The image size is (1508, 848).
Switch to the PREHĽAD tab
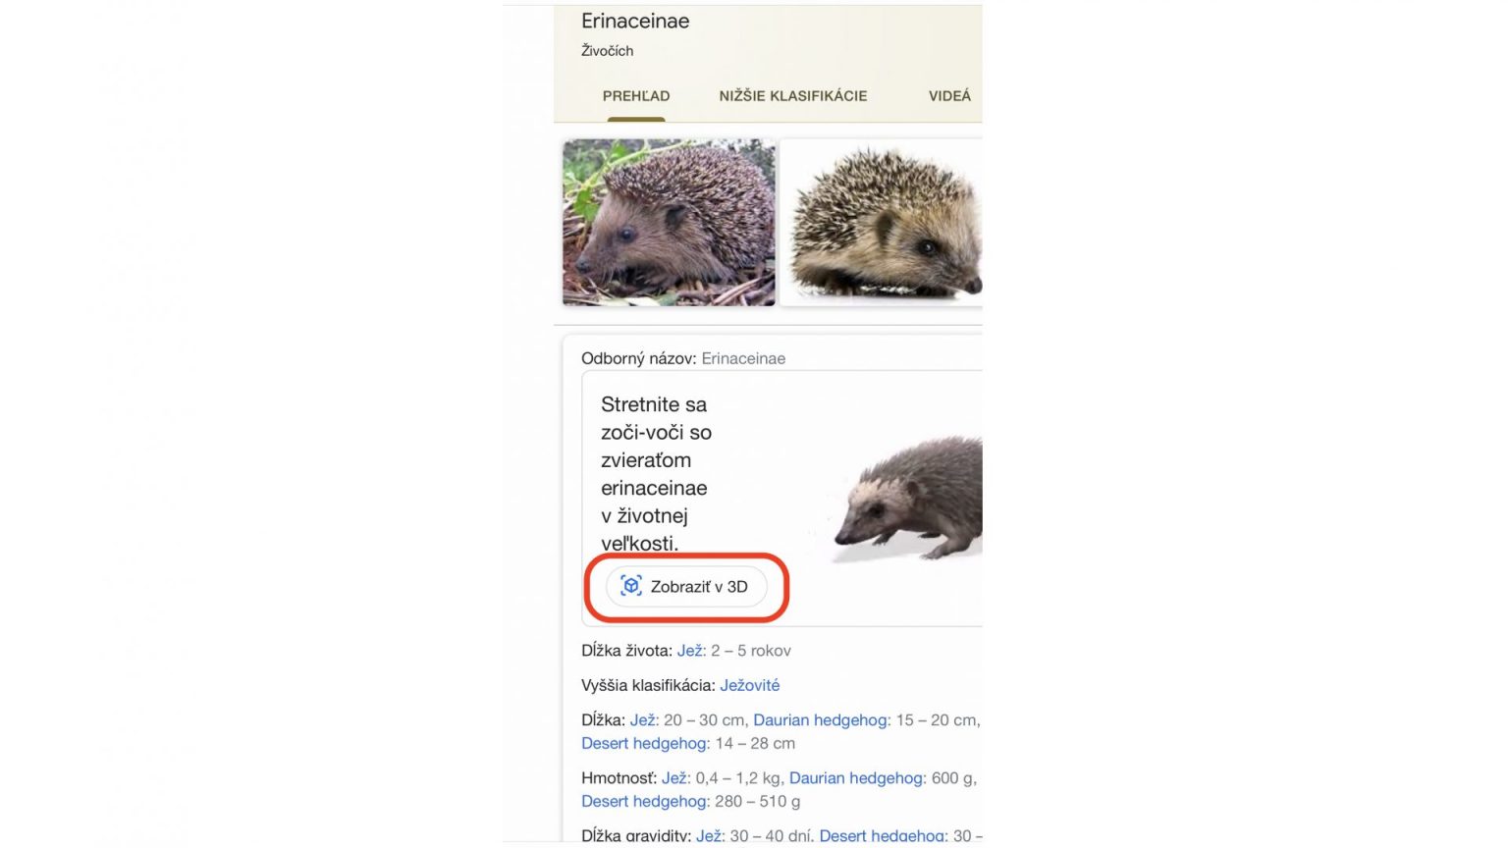(636, 95)
